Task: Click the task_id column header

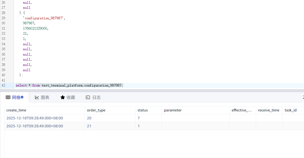Action: [290, 110]
